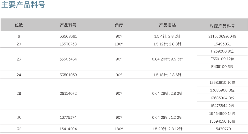Select the 主要产品料号 page title

[x=23, y=4]
